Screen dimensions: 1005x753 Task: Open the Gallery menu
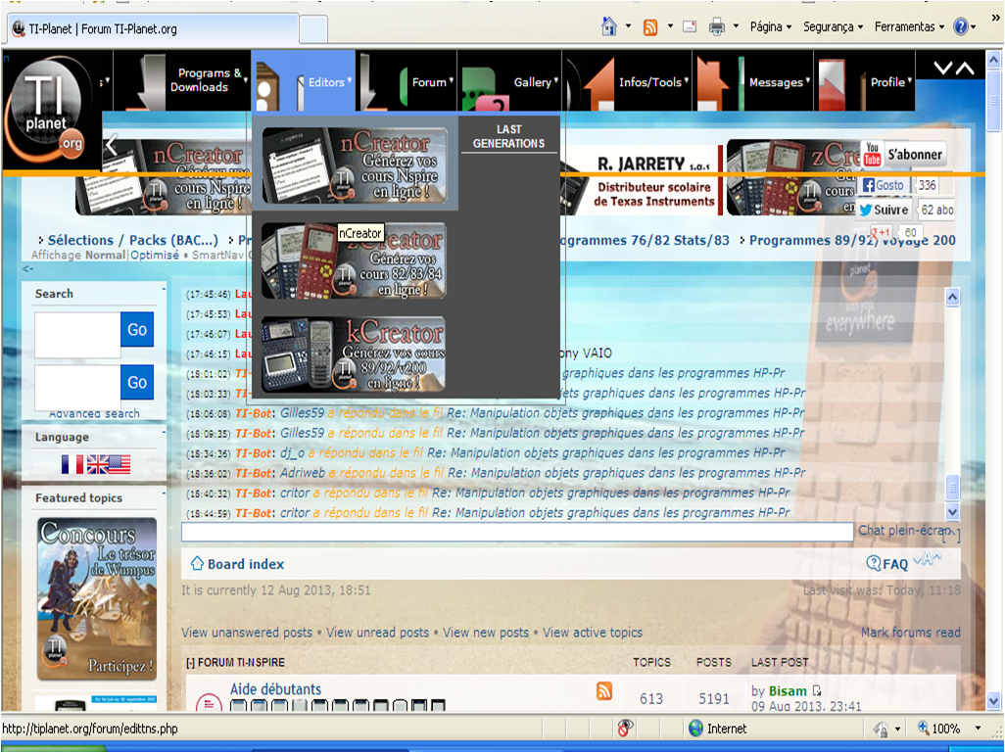[x=510, y=81]
